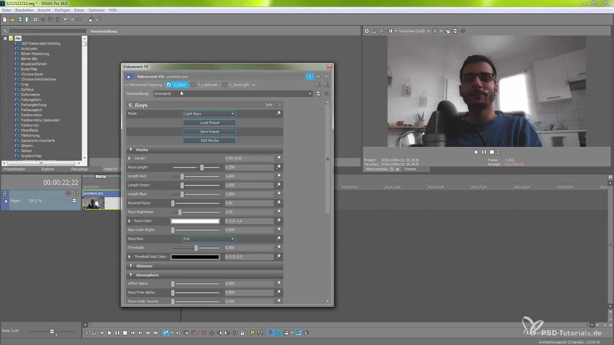Expand the Rays Color parameter
Viewport: 614px width, 345px height.
pos(130,221)
